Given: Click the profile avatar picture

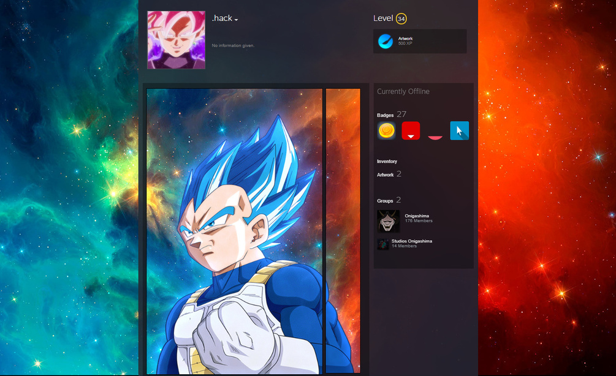Looking at the screenshot, I should click(x=176, y=40).
